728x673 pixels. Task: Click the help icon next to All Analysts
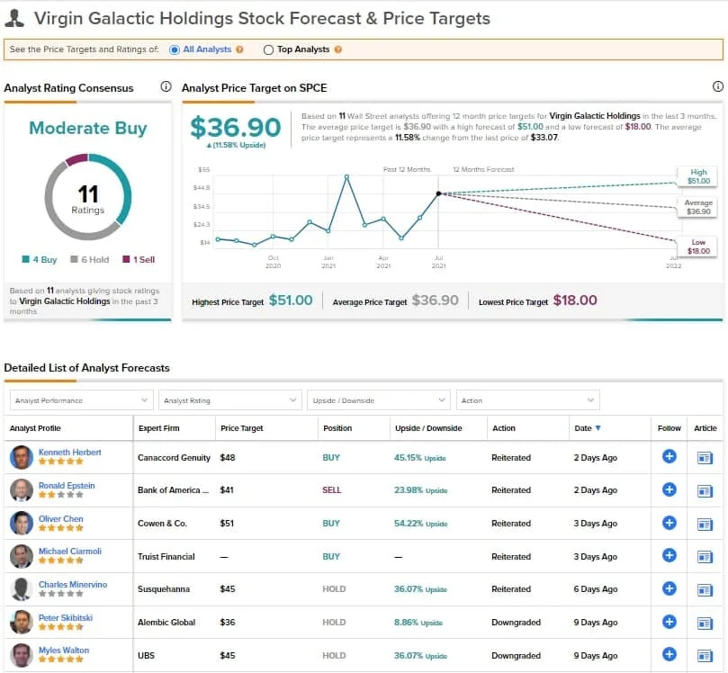pyautogui.click(x=239, y=49)
